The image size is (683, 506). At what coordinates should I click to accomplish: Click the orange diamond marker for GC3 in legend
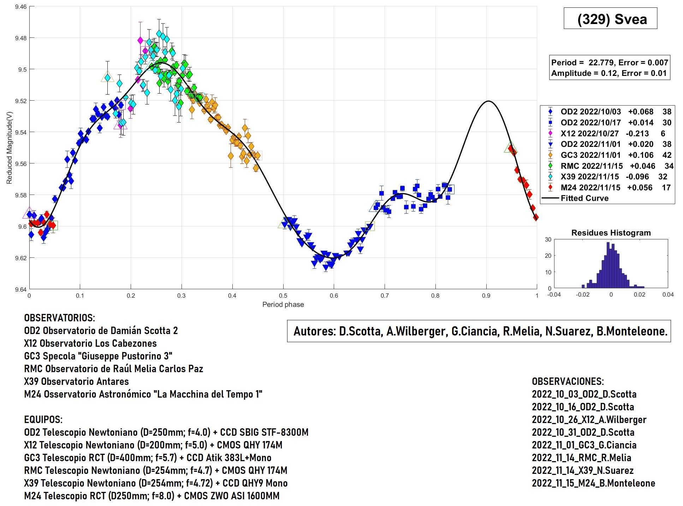(550, 155)
